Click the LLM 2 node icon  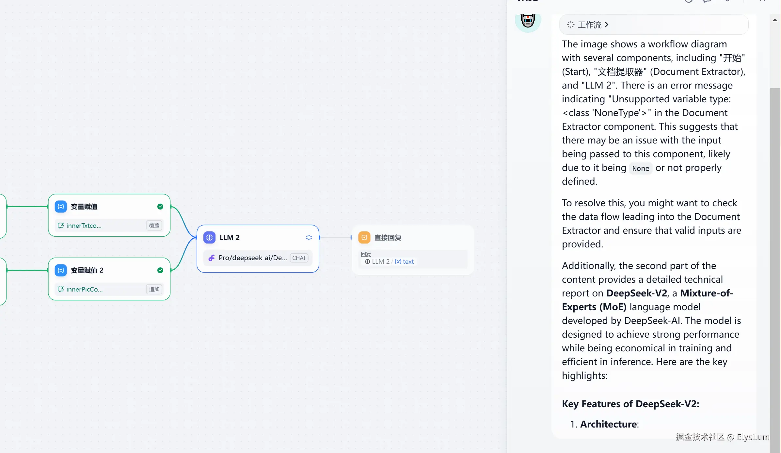coord(209,238)
